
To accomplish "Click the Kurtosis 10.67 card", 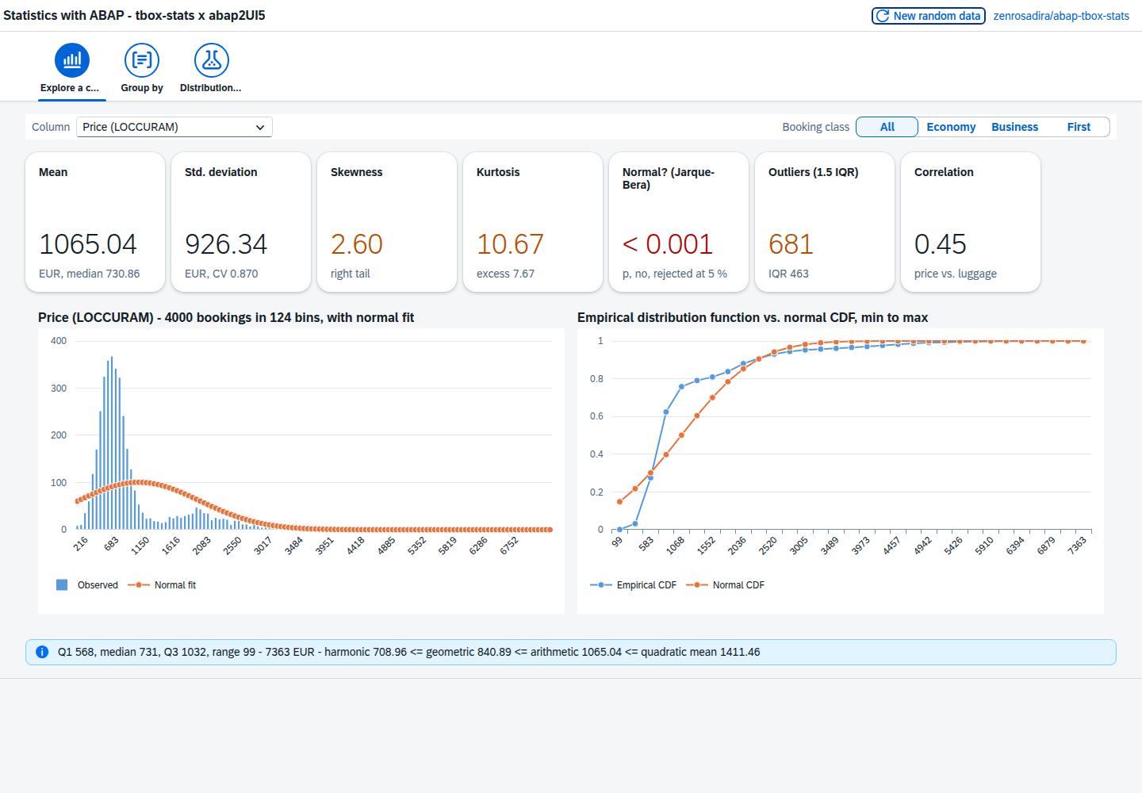I will [x=533, y=222].
